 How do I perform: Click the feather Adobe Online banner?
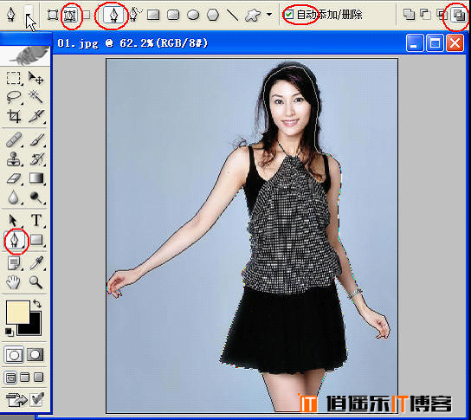[26, 55]
